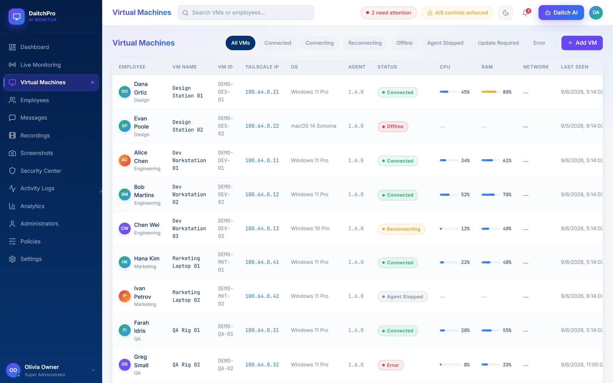Focus the Search VMs or employees field
Viewport: 613px width, 383px height.
246,13
